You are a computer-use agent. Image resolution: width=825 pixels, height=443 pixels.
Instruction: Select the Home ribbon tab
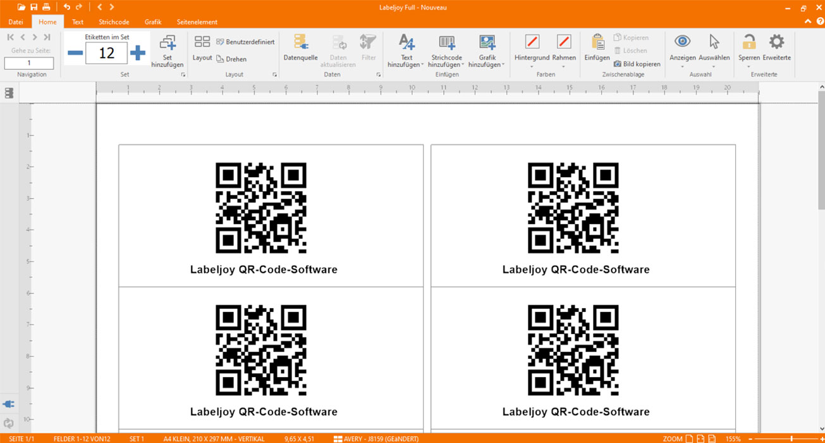[x=47, y=22]
